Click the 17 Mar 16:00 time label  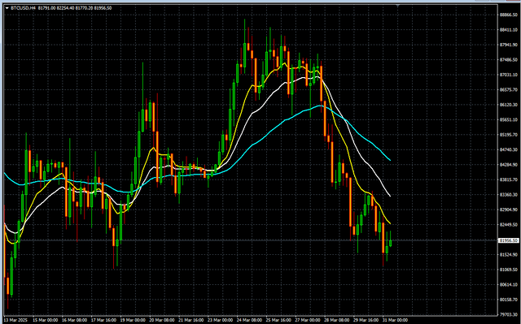point(103,321)
